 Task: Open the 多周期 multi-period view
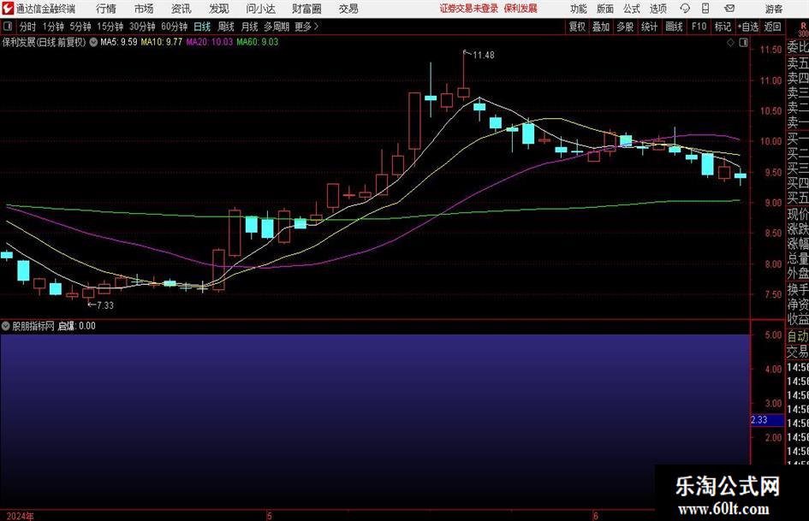point(277,27)
